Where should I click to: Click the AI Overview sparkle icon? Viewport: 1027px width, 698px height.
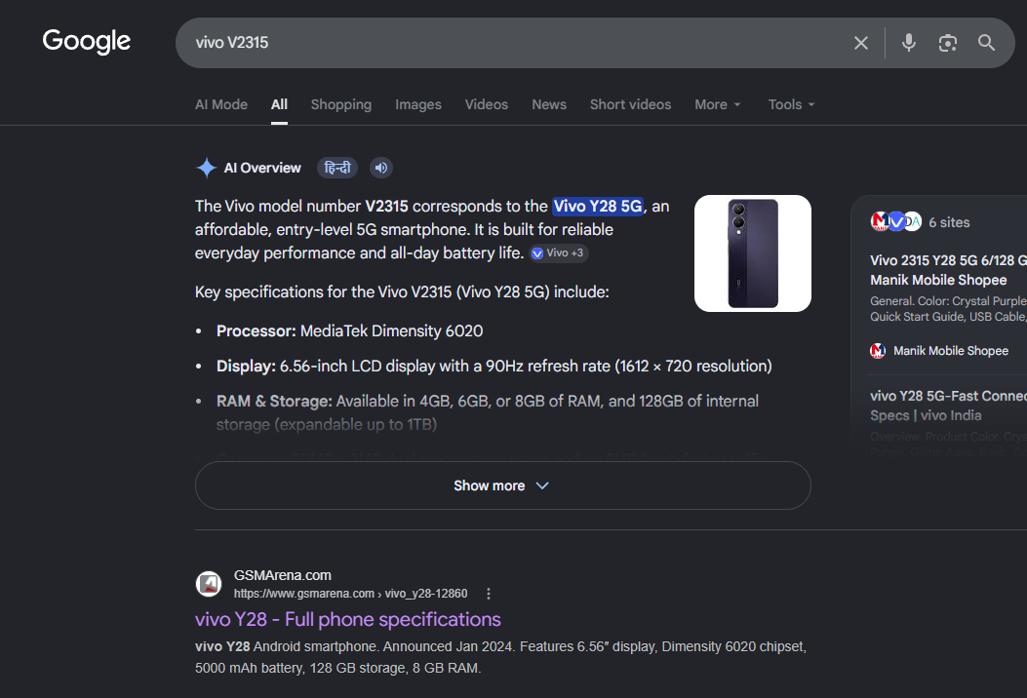(207, 169)
